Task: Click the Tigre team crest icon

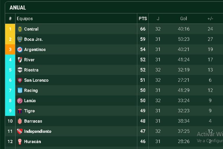Action: (20, 111)
